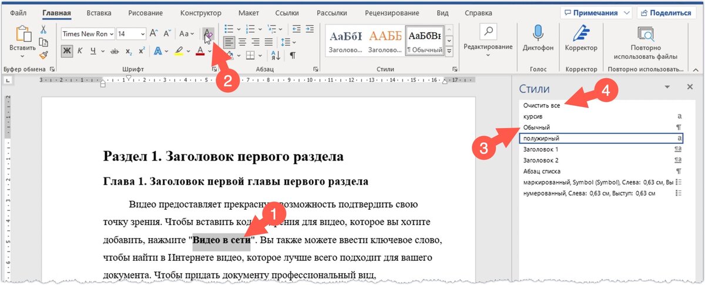This screenshot has width=705, height=285.
Task: Select the Format Painter brush icon
Action: [x=43, y=55]
